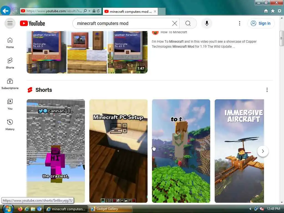Click the YouTube logo

click(32, 23)
